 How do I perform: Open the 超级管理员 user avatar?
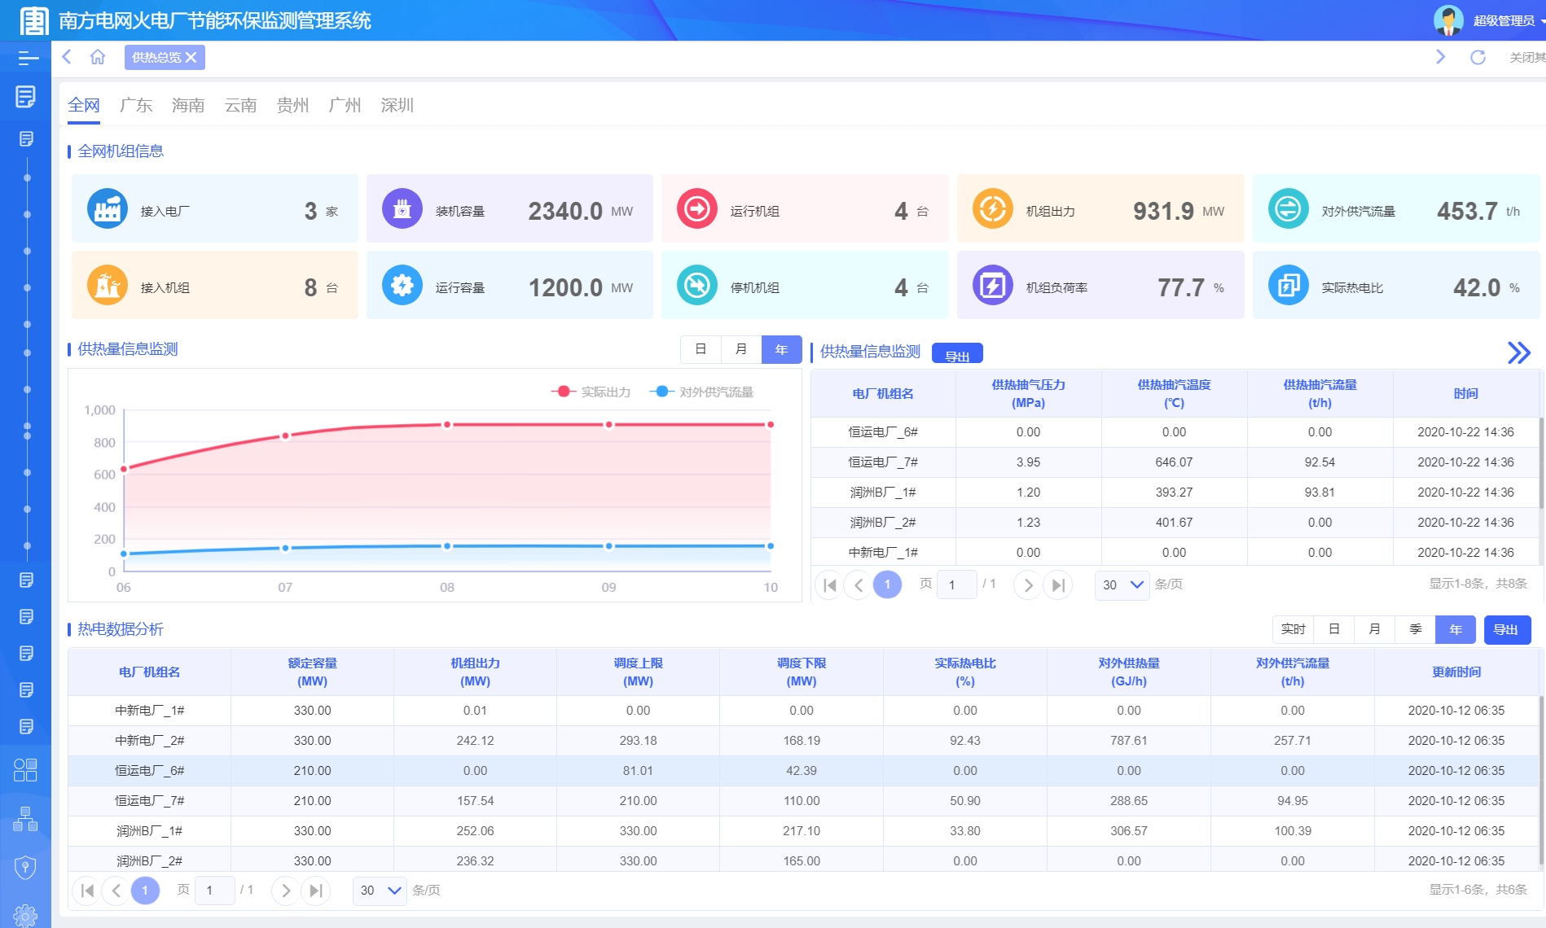point(1447,20)
